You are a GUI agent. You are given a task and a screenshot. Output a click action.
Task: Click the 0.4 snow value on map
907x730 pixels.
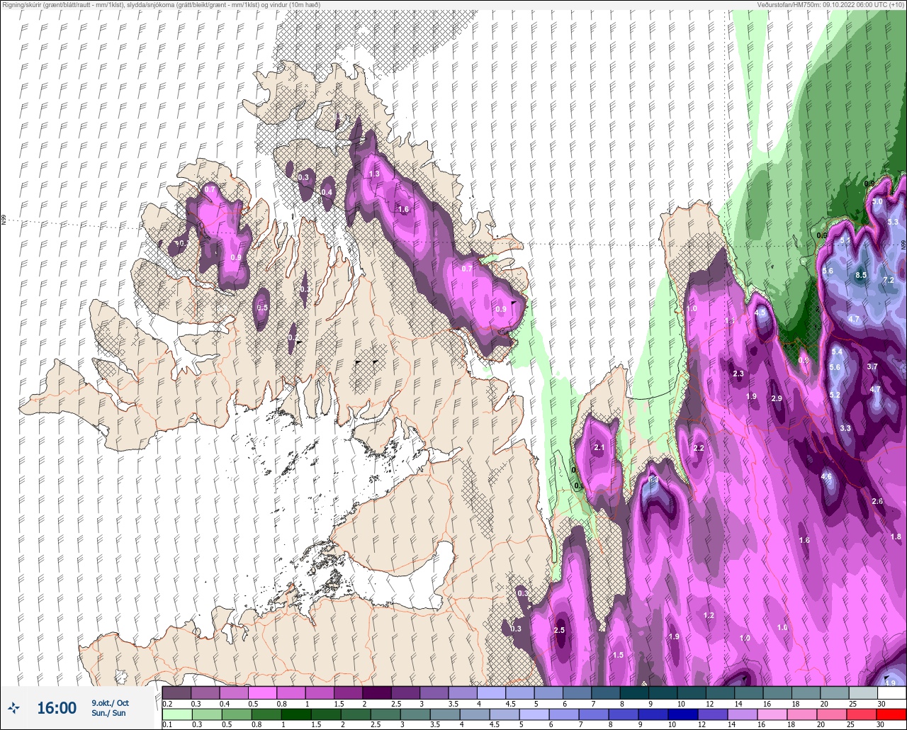[x=327, y=192]
